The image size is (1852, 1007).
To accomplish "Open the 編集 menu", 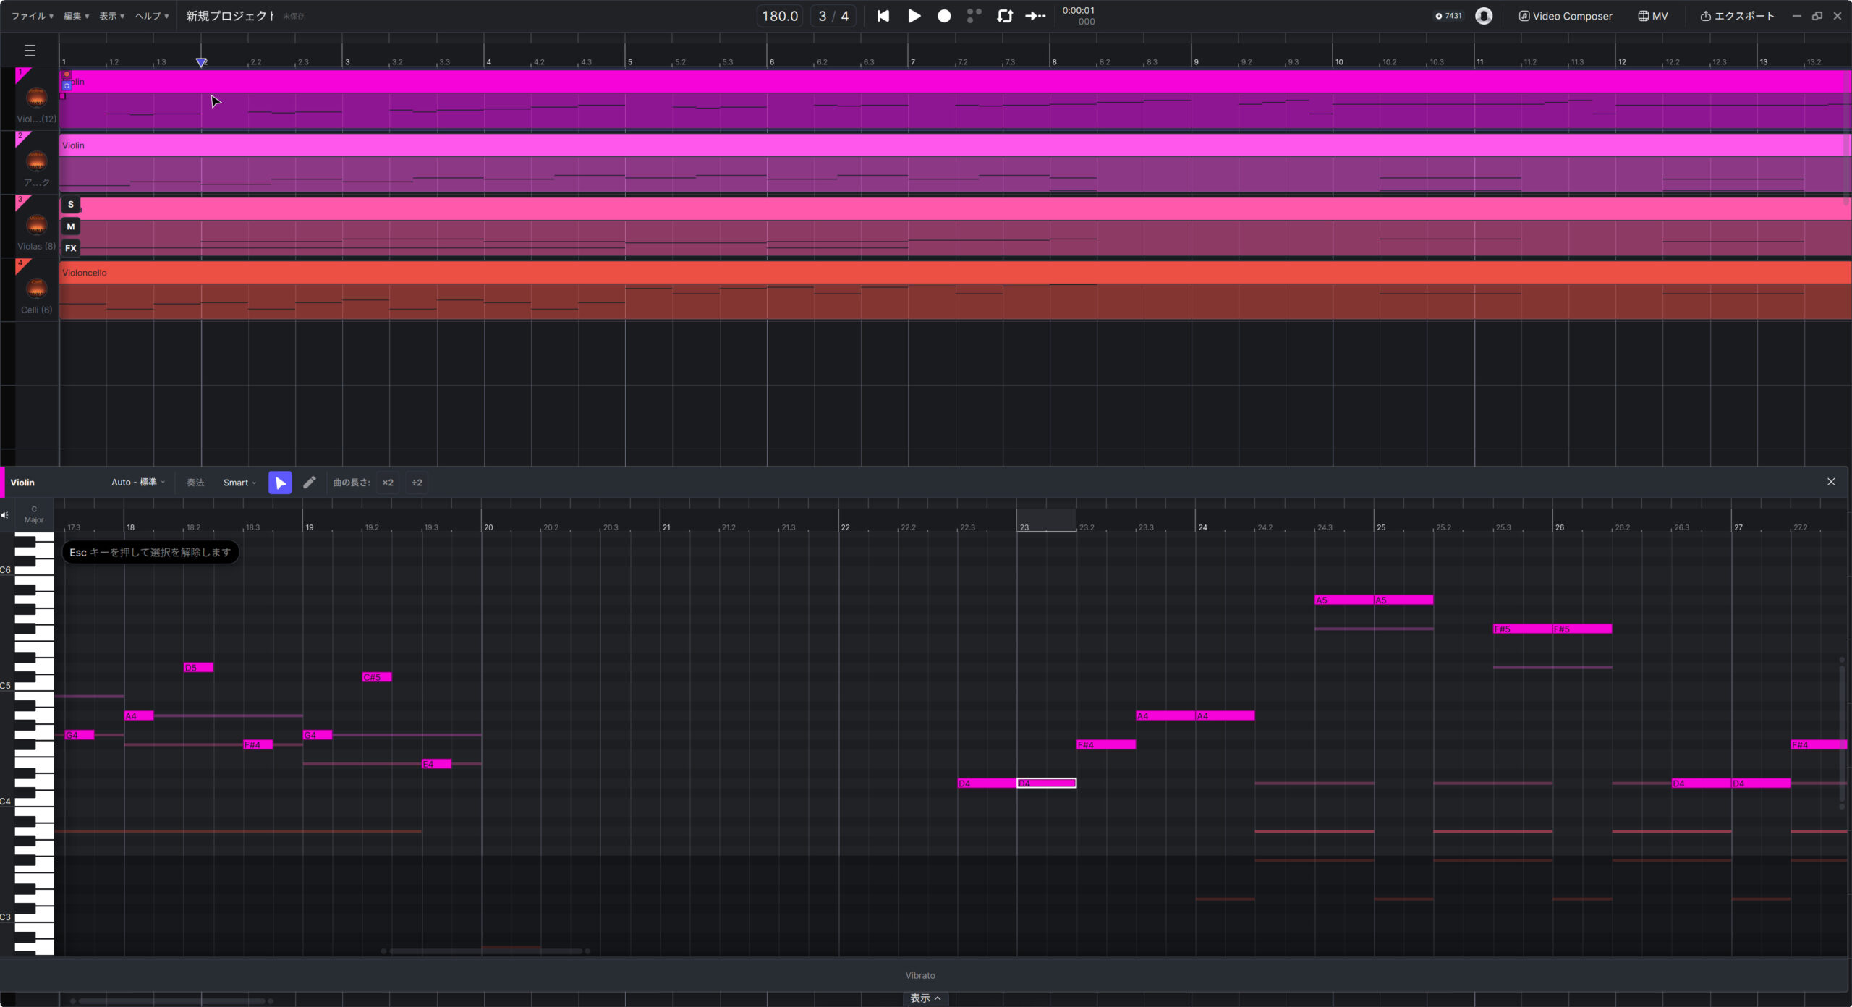I will [76, 16].
